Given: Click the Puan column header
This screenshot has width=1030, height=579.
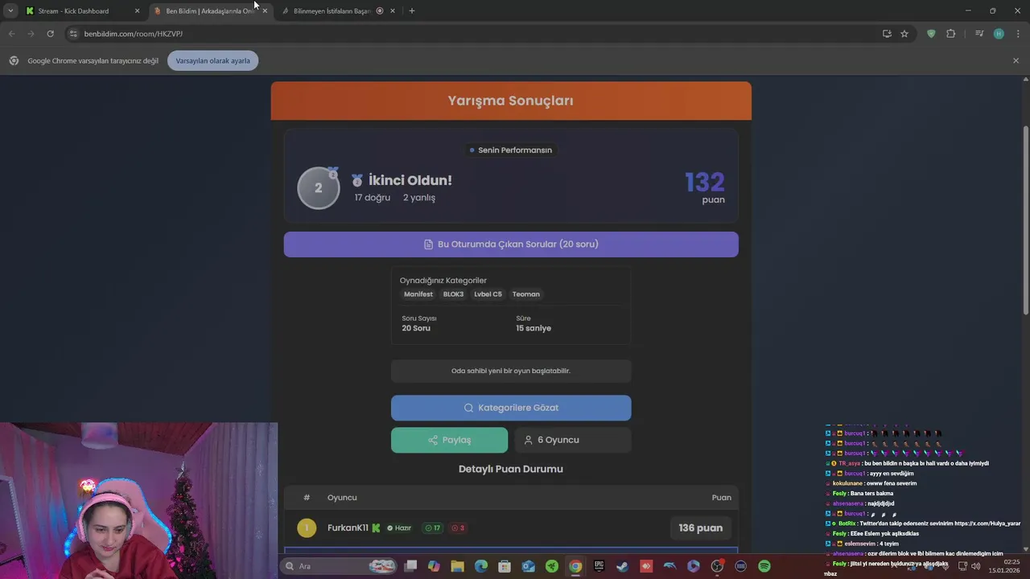Looking at the screenshot, I should pyautogui.click(x=722, y=498).
